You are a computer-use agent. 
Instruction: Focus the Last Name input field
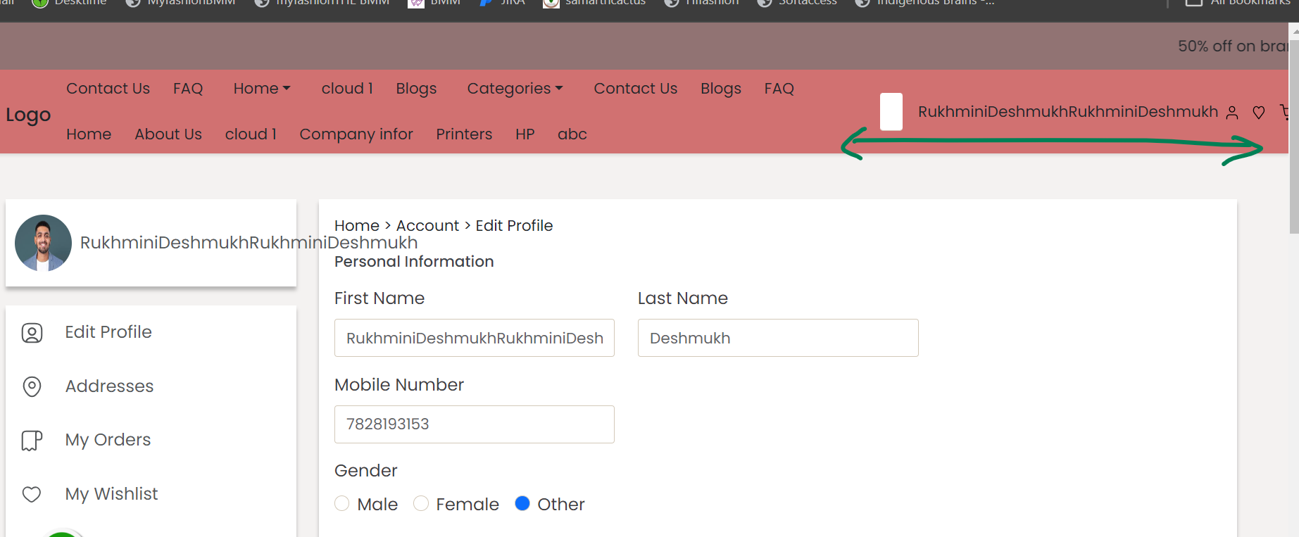click(778, 338)
